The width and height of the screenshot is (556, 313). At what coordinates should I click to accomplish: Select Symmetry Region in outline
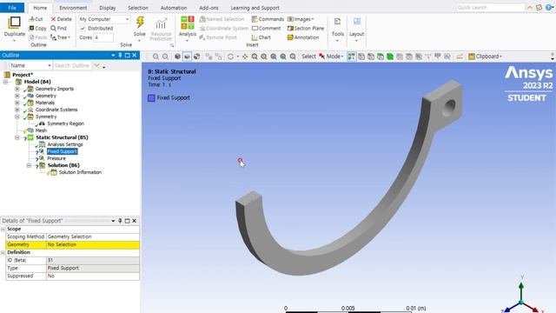(66, 123)
